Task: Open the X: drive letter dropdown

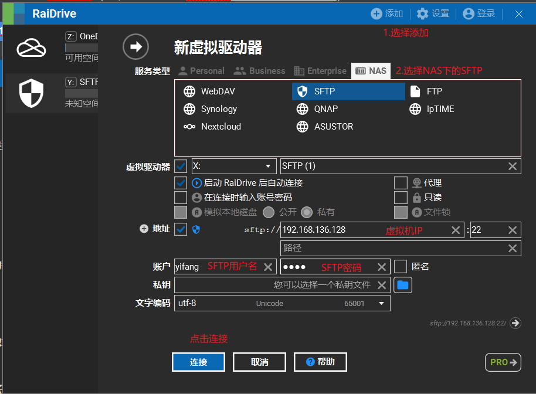Action: coord(234,166)
